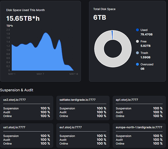
Task: Click the MAY 14 axis label
Action: [74, 74]
